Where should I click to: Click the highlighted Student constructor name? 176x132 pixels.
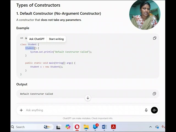(x=30, y=48)
